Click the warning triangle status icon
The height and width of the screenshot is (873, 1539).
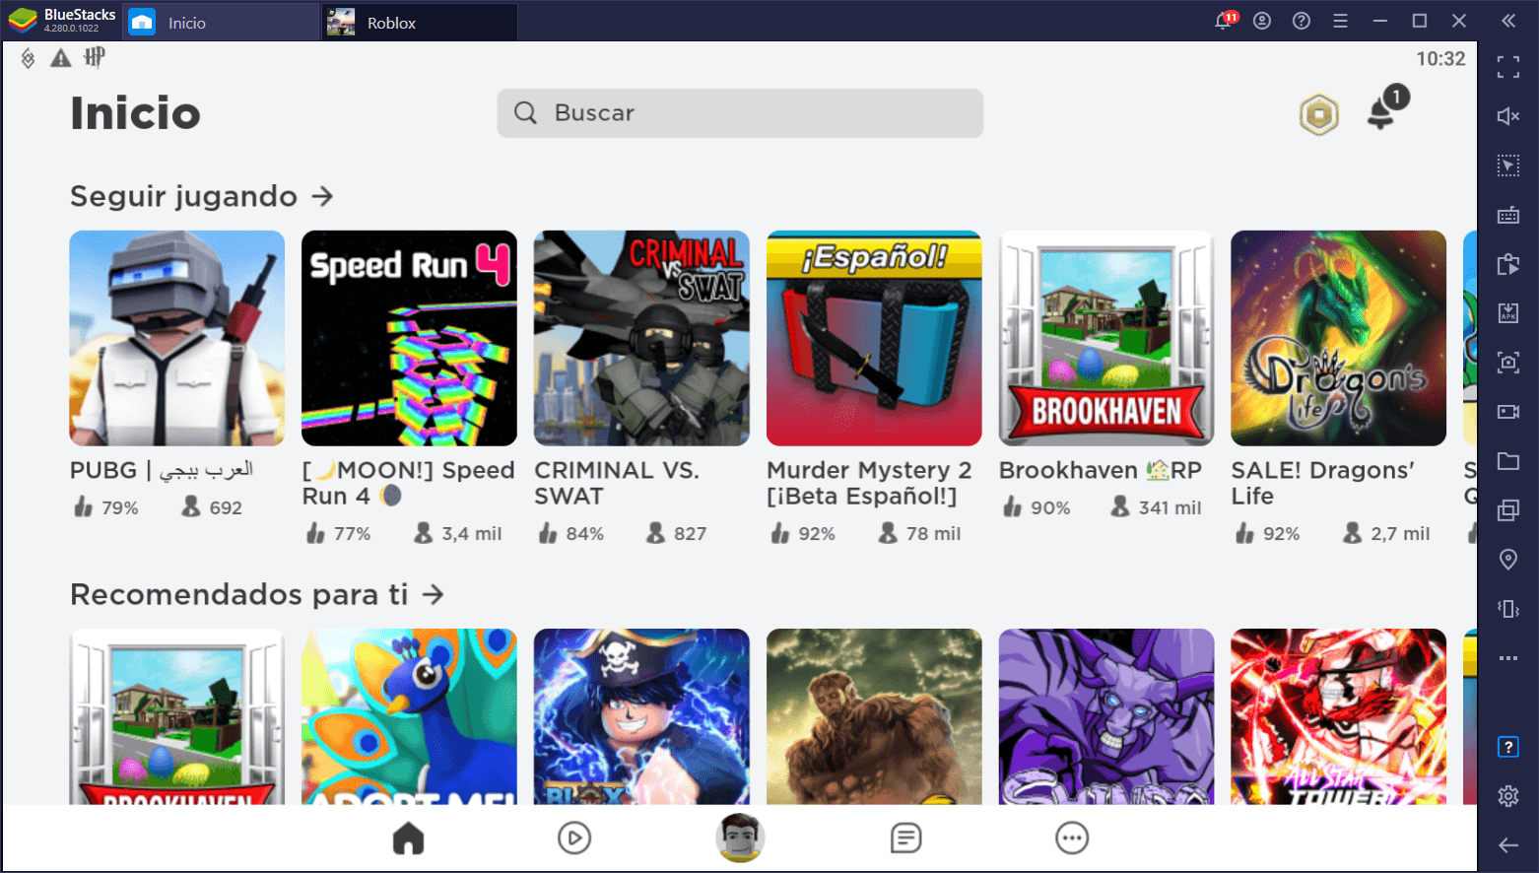point(61,58)
